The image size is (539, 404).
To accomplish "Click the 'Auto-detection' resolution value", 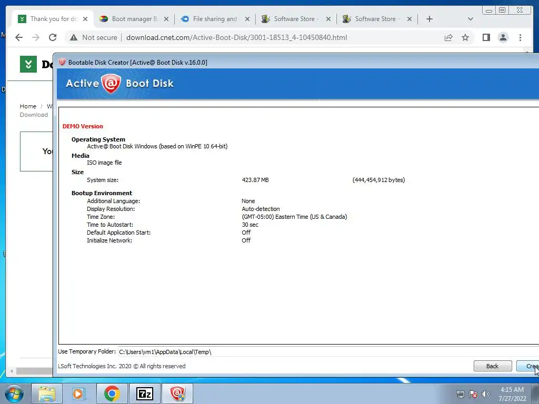I will click(261, 209).
